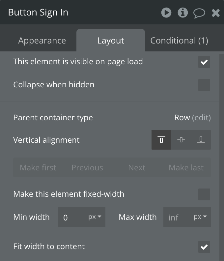Screen dimensions: 224x261
Task: Close the Button Sign In panel
Action: point(216,13)
